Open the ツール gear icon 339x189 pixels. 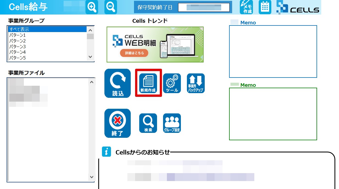tap(172, 83)
